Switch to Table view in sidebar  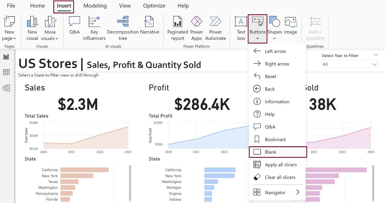click(x=6, y=72)
